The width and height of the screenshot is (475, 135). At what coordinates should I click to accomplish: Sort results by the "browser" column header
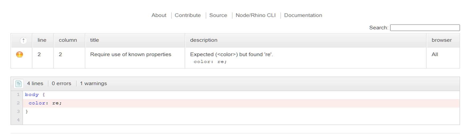pos(441,40)
